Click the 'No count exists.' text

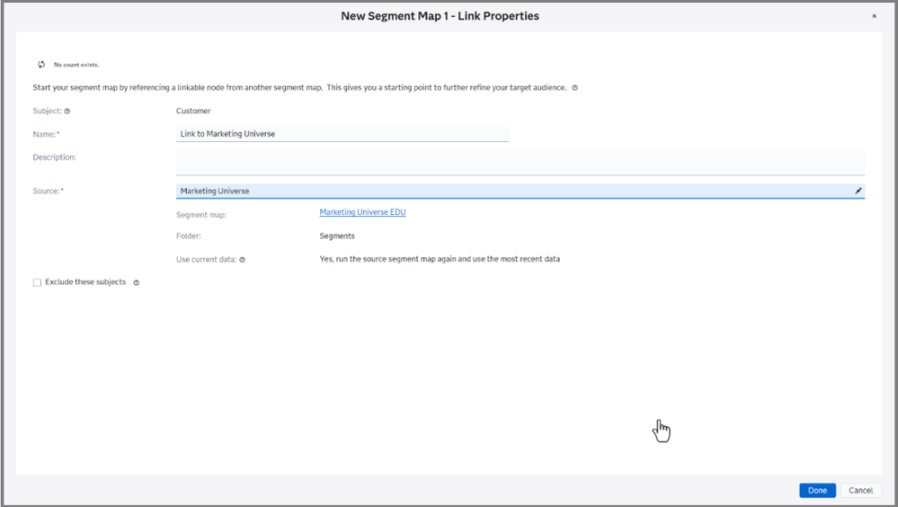point(76,65)
